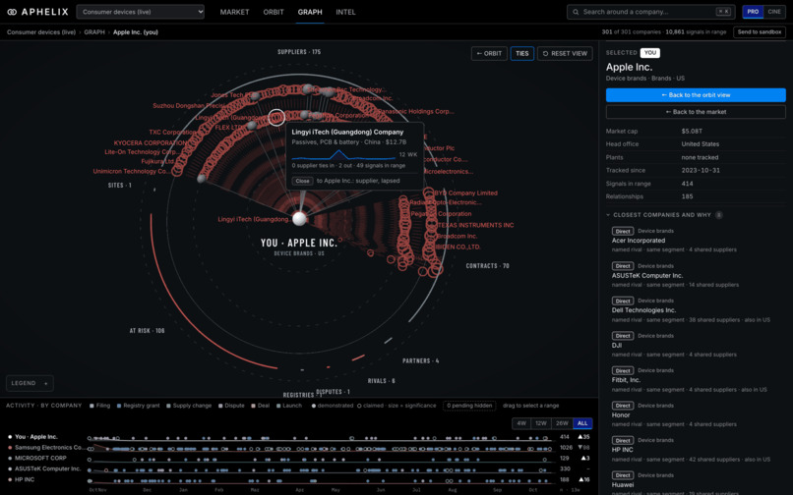793x495 pixels.
Task: Collapse Closest Companies and Why section
Action: pyautogui.click(x=662, y=215)
